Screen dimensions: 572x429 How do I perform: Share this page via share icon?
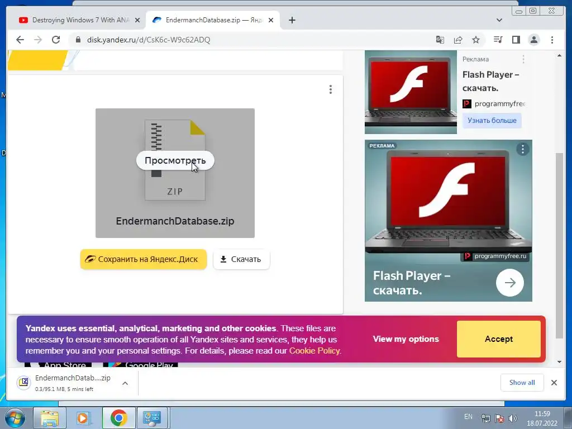pyautogui.click(x=458, y=40)
